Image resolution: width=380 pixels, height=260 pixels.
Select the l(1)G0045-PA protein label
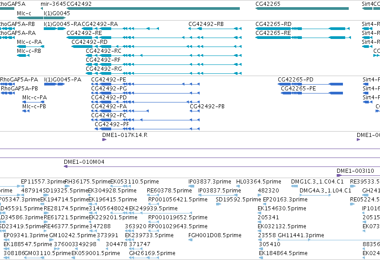click(63, 80)
